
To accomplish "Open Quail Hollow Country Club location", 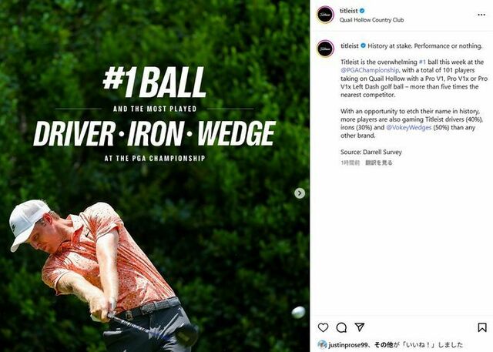I will [371, 20].
